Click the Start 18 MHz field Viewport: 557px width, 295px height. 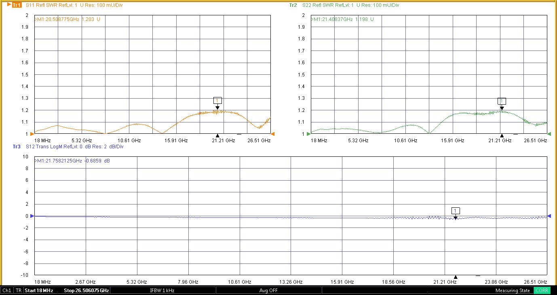coord(39,291)
